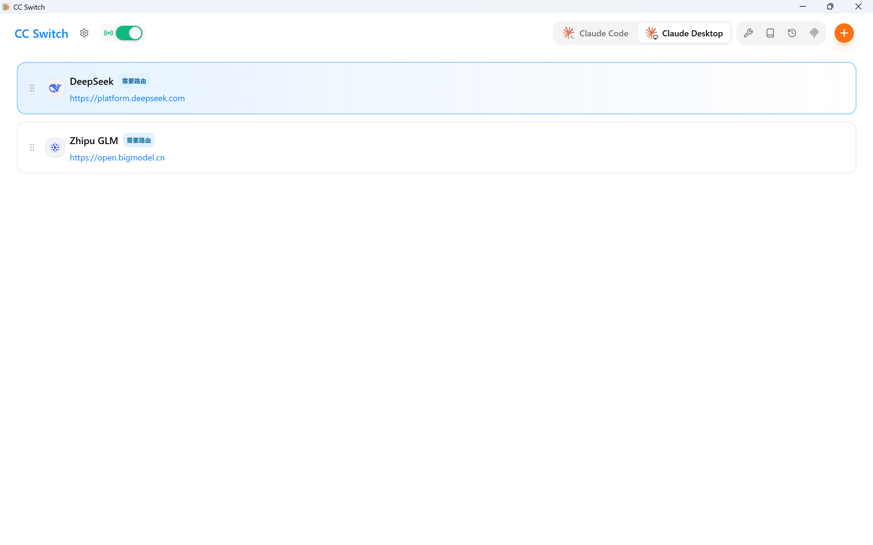
Task: Open settings via the gear icon
Action: (x=84, y=33)
